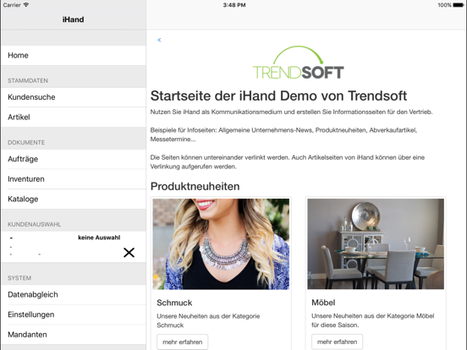Go to Inventuren
Screen dimensions: 467x350
(74, 179)
